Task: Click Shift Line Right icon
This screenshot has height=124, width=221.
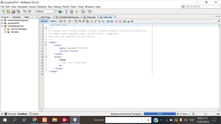Action: tap(112, 21)
